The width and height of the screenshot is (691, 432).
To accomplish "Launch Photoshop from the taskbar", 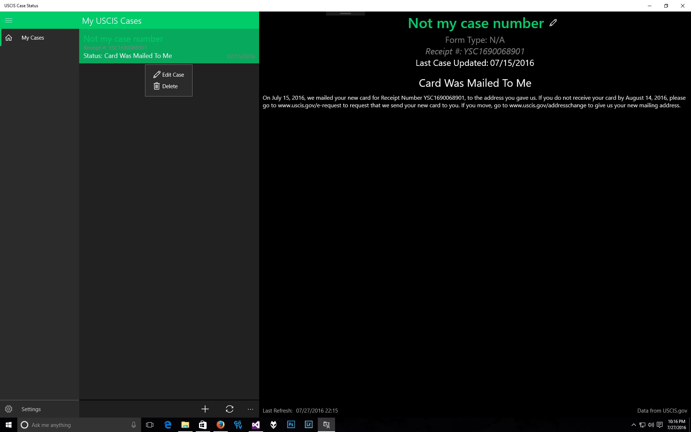I will click(x=291, y=425).
